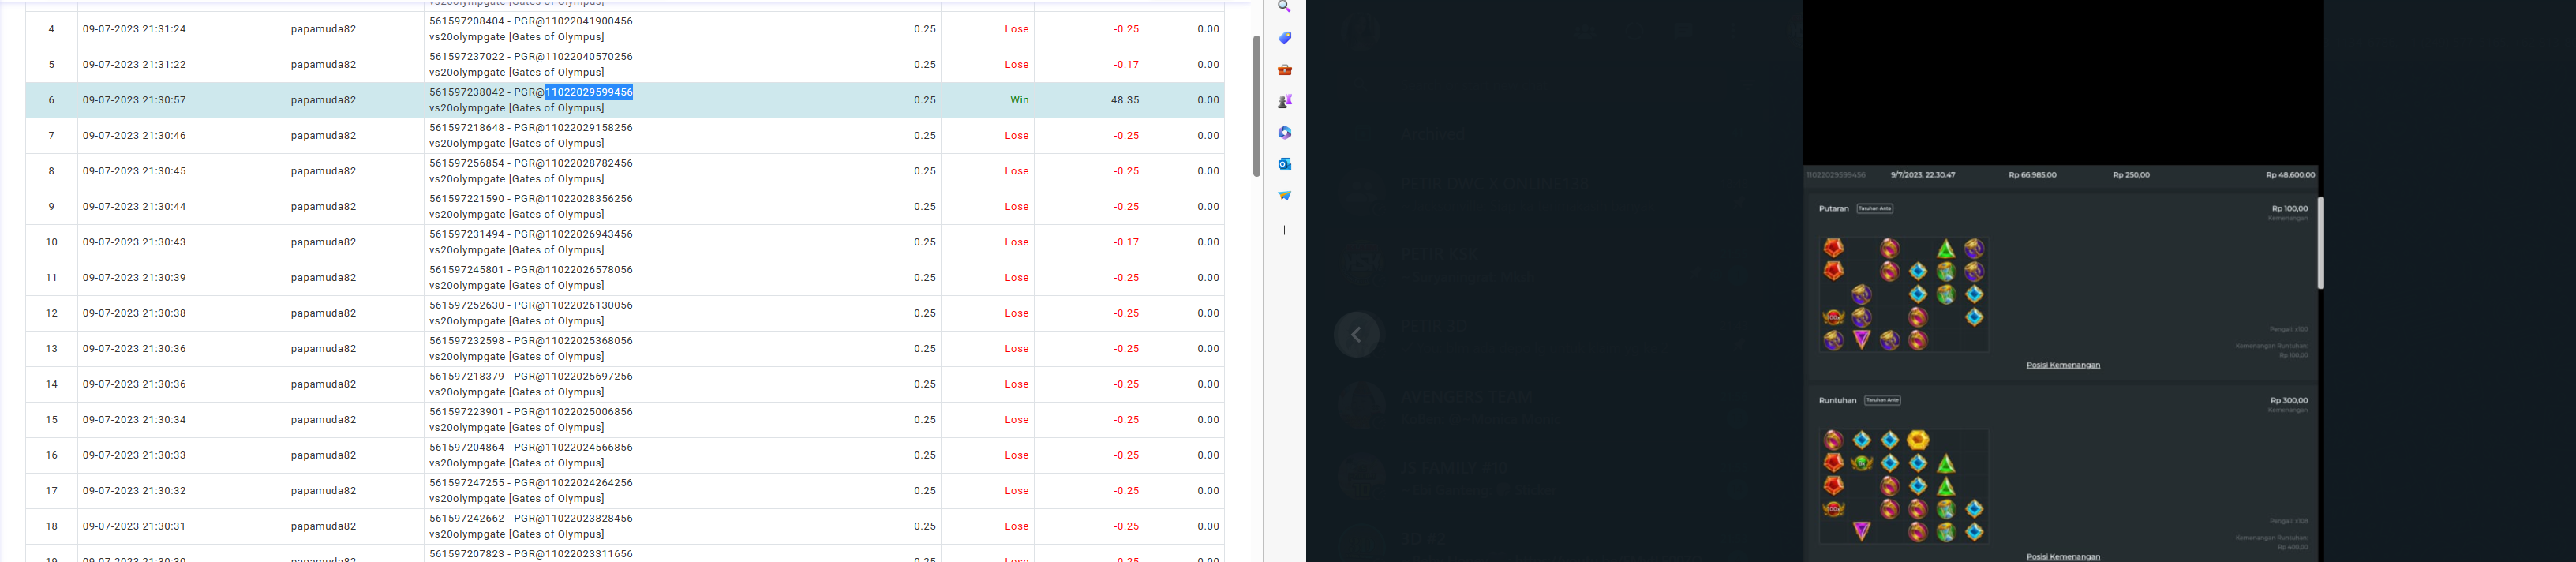Click timestamp 09-07-2023 21:31:22
The image size is (2576, 562).
pyautogui.click(x=134, y=64)
